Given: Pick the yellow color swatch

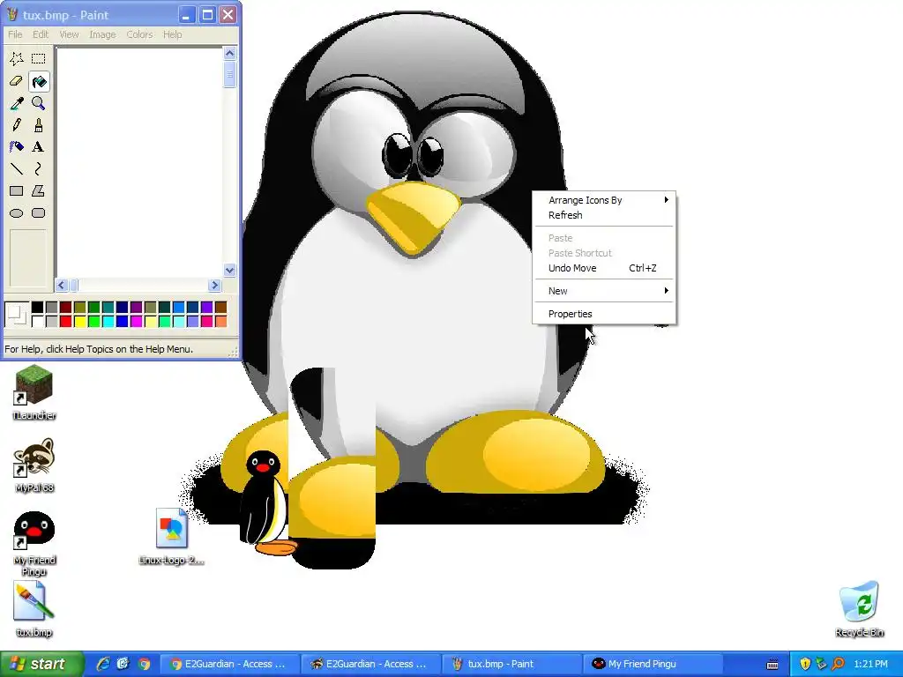Looking at the screenshot, I should (80, 321).
